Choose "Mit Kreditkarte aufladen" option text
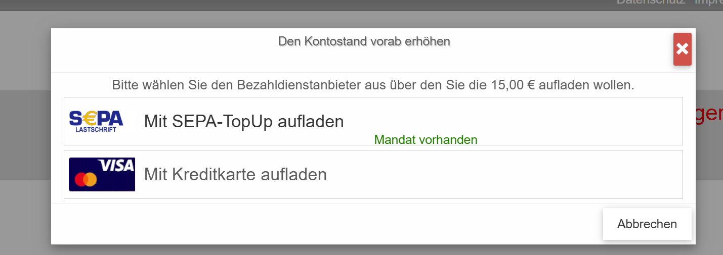723x255 pixels. coord(235,174)
